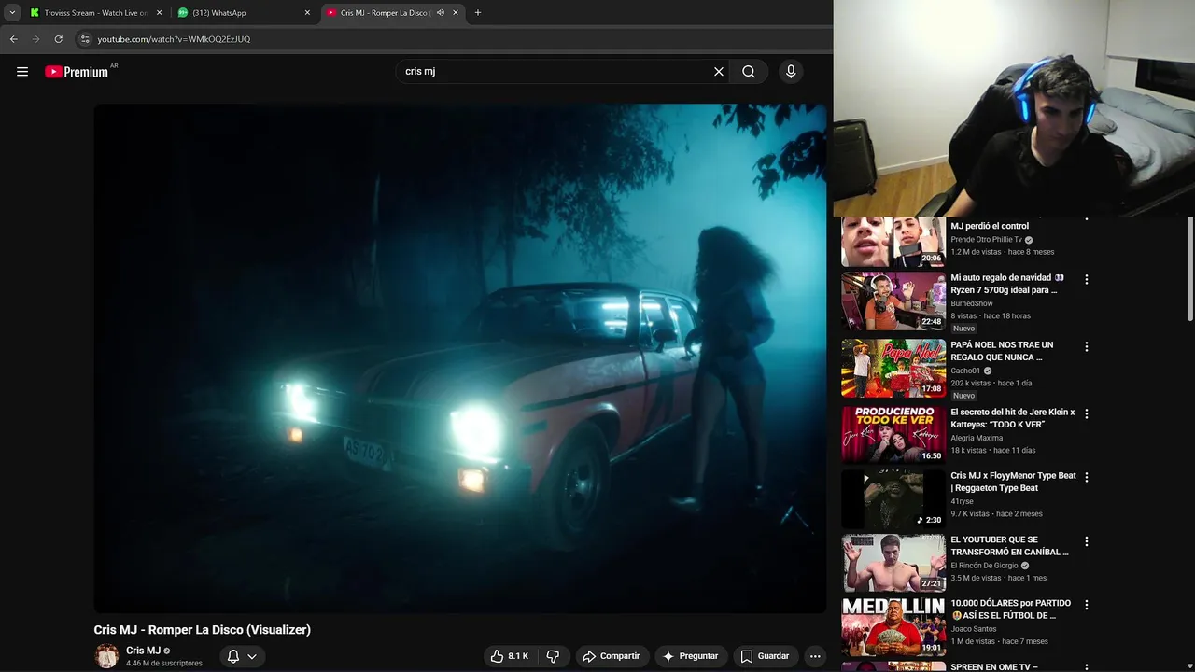The image size is (1195, 672).
Task: Open site information icon in address bar
Action: [x=85, y=39]
